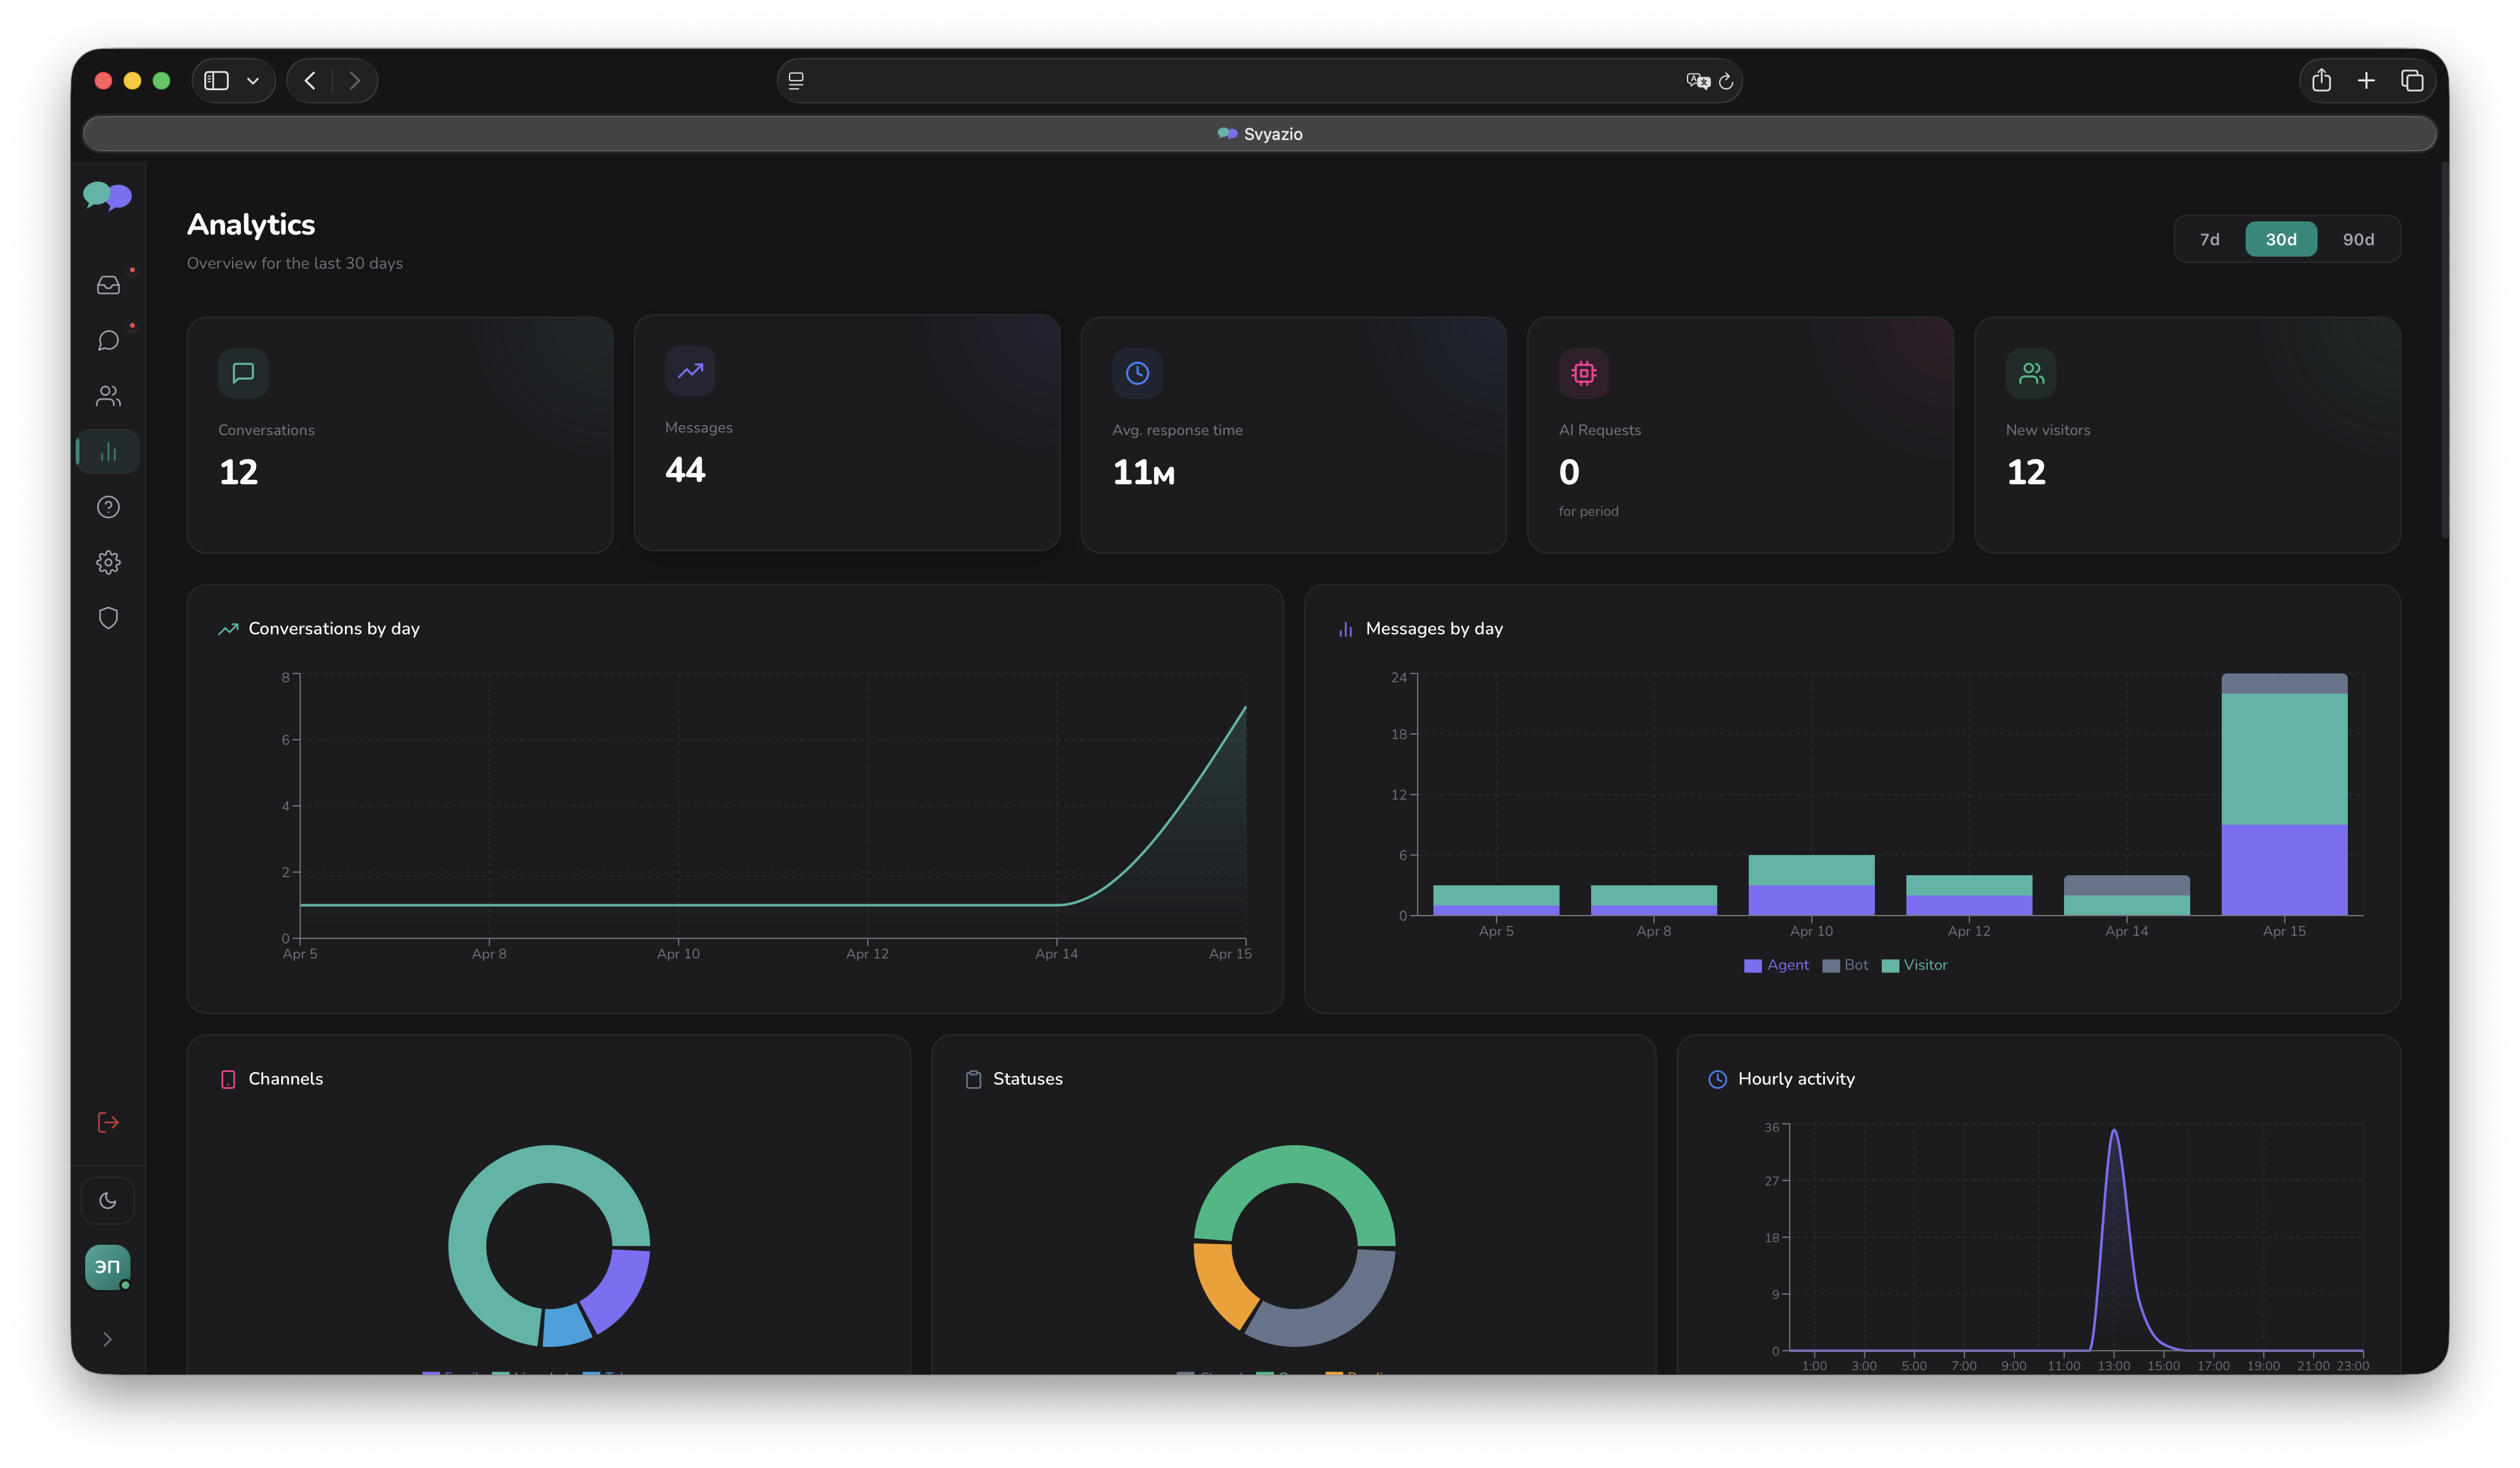The image size is (2520, 1468).
Task: Click browser back navigation button
Action: click(310, 81)
